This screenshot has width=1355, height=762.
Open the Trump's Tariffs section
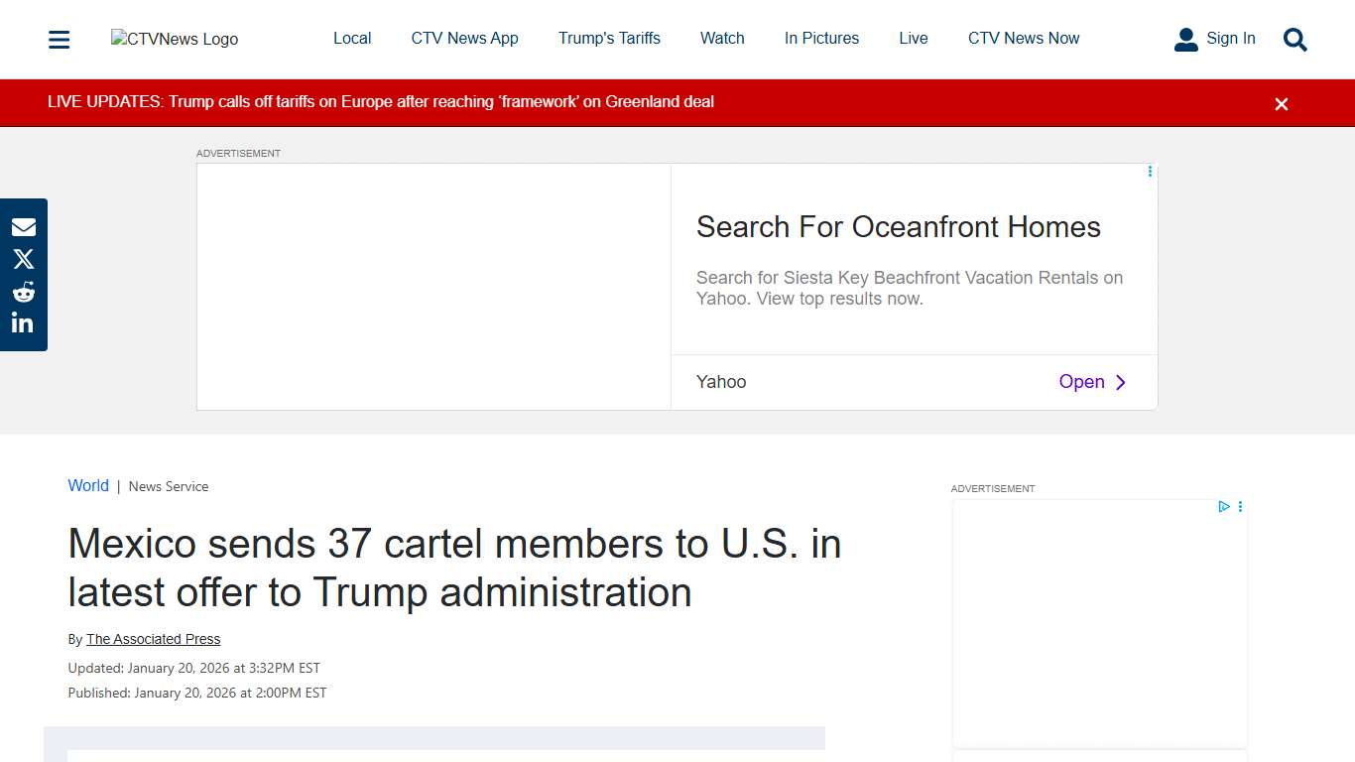pyautogui.click(x=609, y=38)
